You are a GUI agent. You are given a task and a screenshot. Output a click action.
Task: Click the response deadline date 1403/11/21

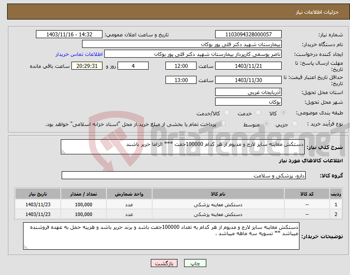248,66
